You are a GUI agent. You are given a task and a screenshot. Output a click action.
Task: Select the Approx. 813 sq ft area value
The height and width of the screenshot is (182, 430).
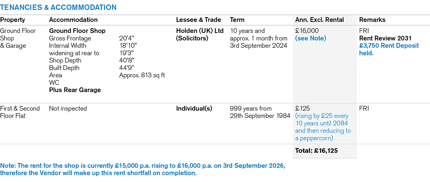click(142, 75)
